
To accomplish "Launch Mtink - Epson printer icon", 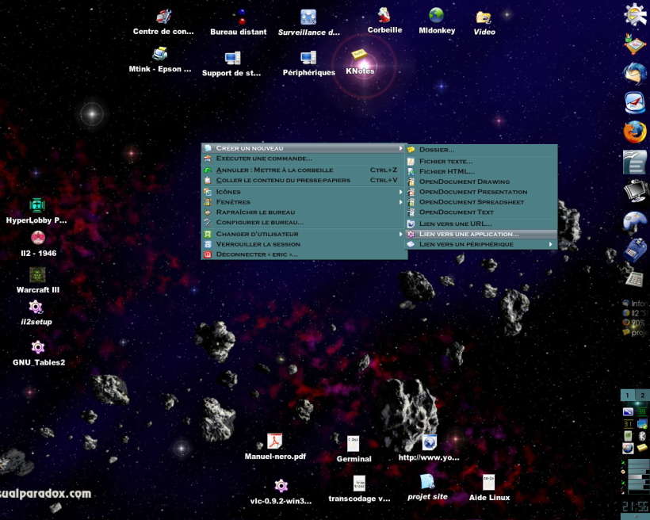I will pos(159,54).
